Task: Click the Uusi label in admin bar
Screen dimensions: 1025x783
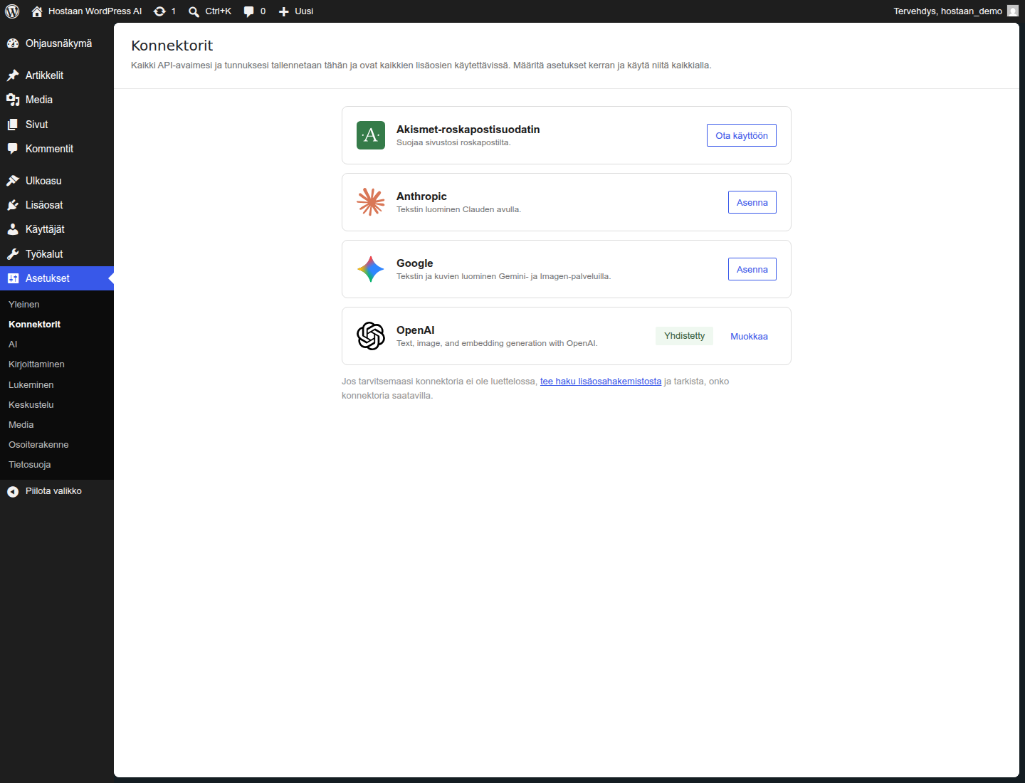Action: point(304,11)
